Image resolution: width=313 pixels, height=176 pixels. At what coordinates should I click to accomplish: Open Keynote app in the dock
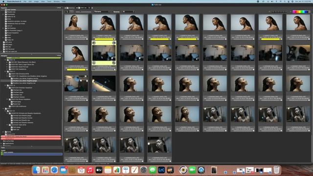click(x=126, y=170)
